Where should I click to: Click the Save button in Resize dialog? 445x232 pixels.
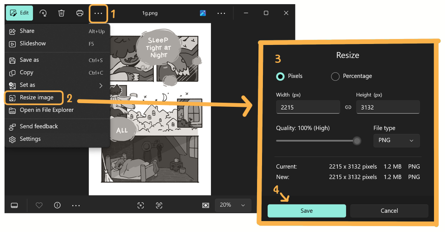click(307, 211)
